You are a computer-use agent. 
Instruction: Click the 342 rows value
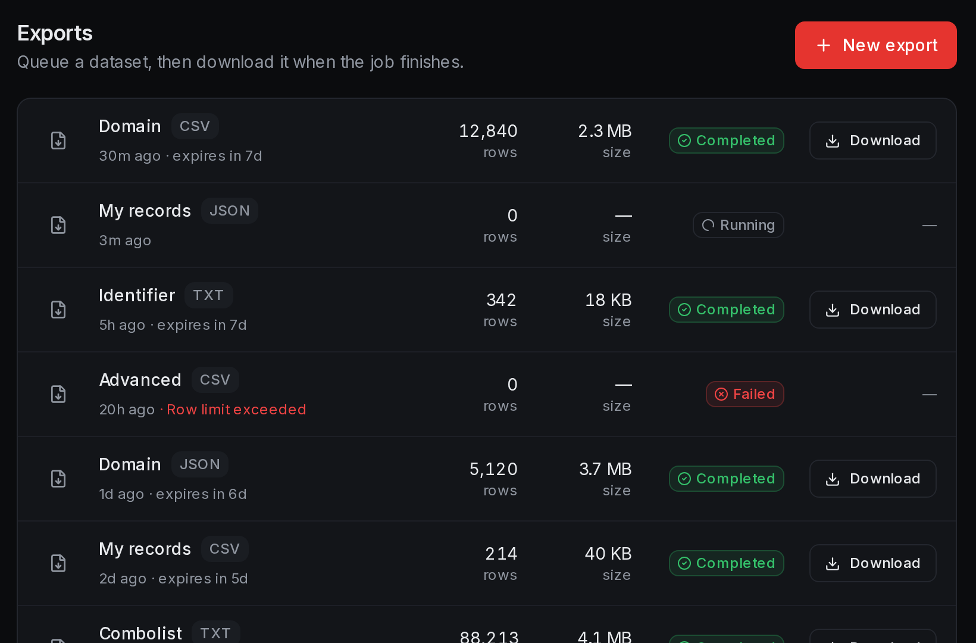pyautogui.click(x=501, y=300)
